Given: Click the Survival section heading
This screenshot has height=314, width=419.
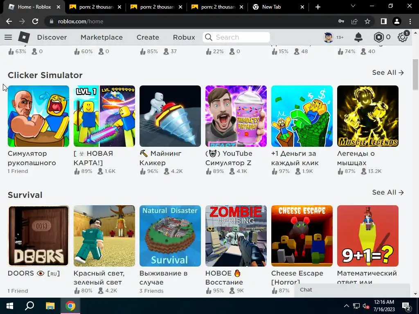Looking at the screenshot, I should click(25, 195).
